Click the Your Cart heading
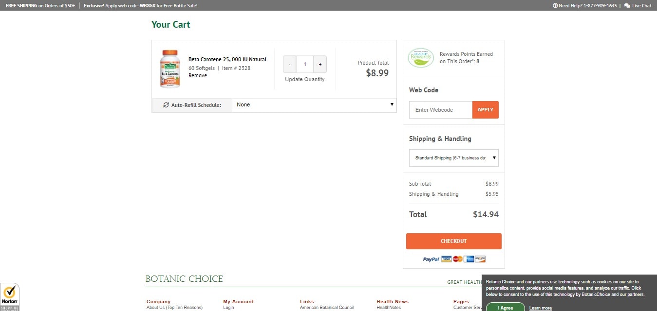 [171, 24]
